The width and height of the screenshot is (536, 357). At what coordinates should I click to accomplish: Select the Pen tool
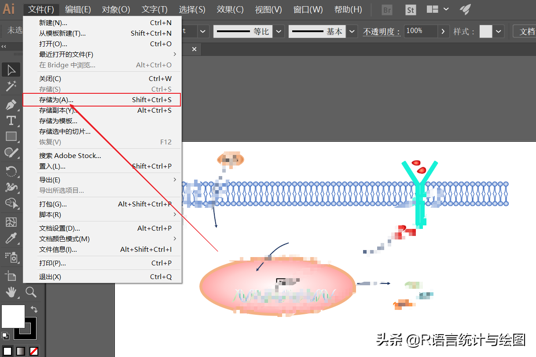pos(11,105)
